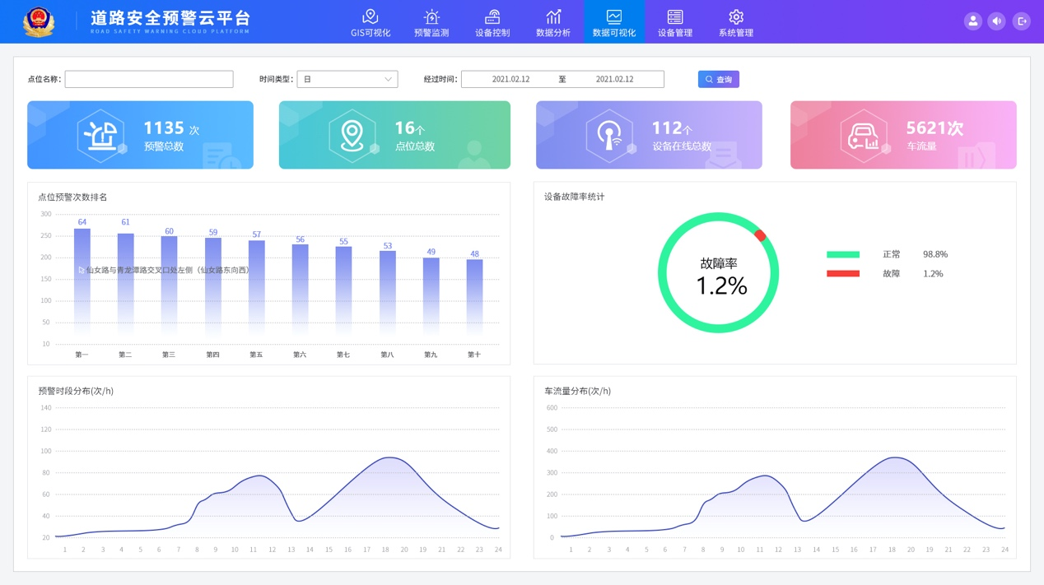Go to the 设备控制 tab
The height and width of the screenshot is (585, 1044).
pos(492,22)
